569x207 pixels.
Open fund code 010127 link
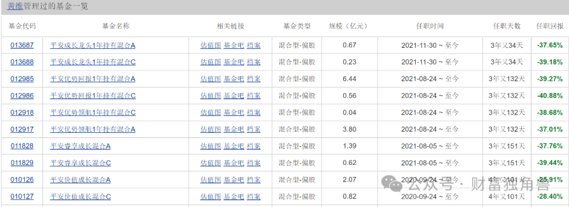(x=22, y=196)
